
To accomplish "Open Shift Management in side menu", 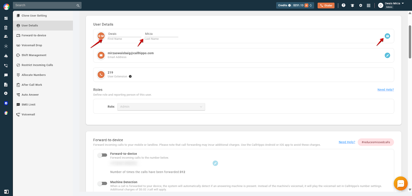I will [43, 55].
